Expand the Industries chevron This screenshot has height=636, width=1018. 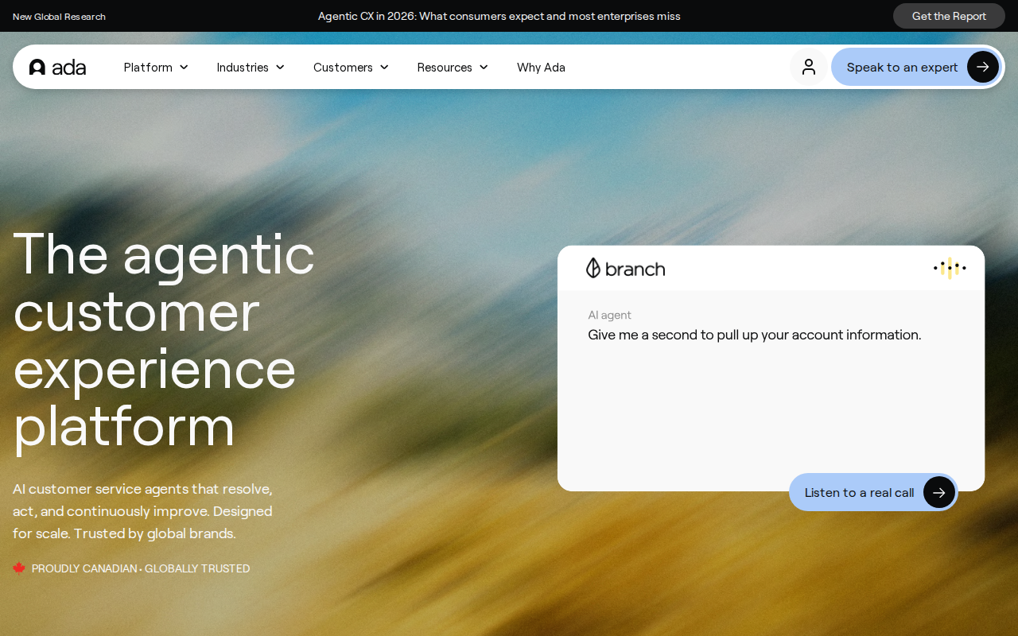coord(280,68)
